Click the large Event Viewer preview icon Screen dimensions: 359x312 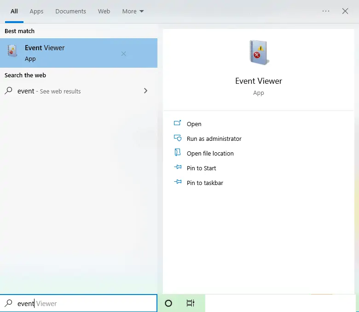click(259, 52)
